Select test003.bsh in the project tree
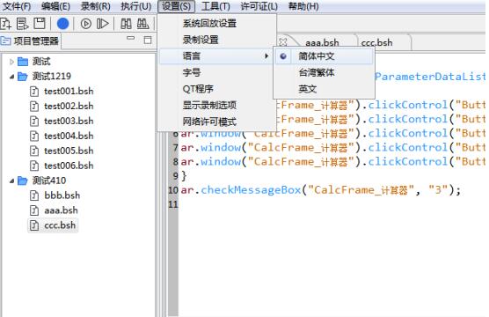 [69, 122]
